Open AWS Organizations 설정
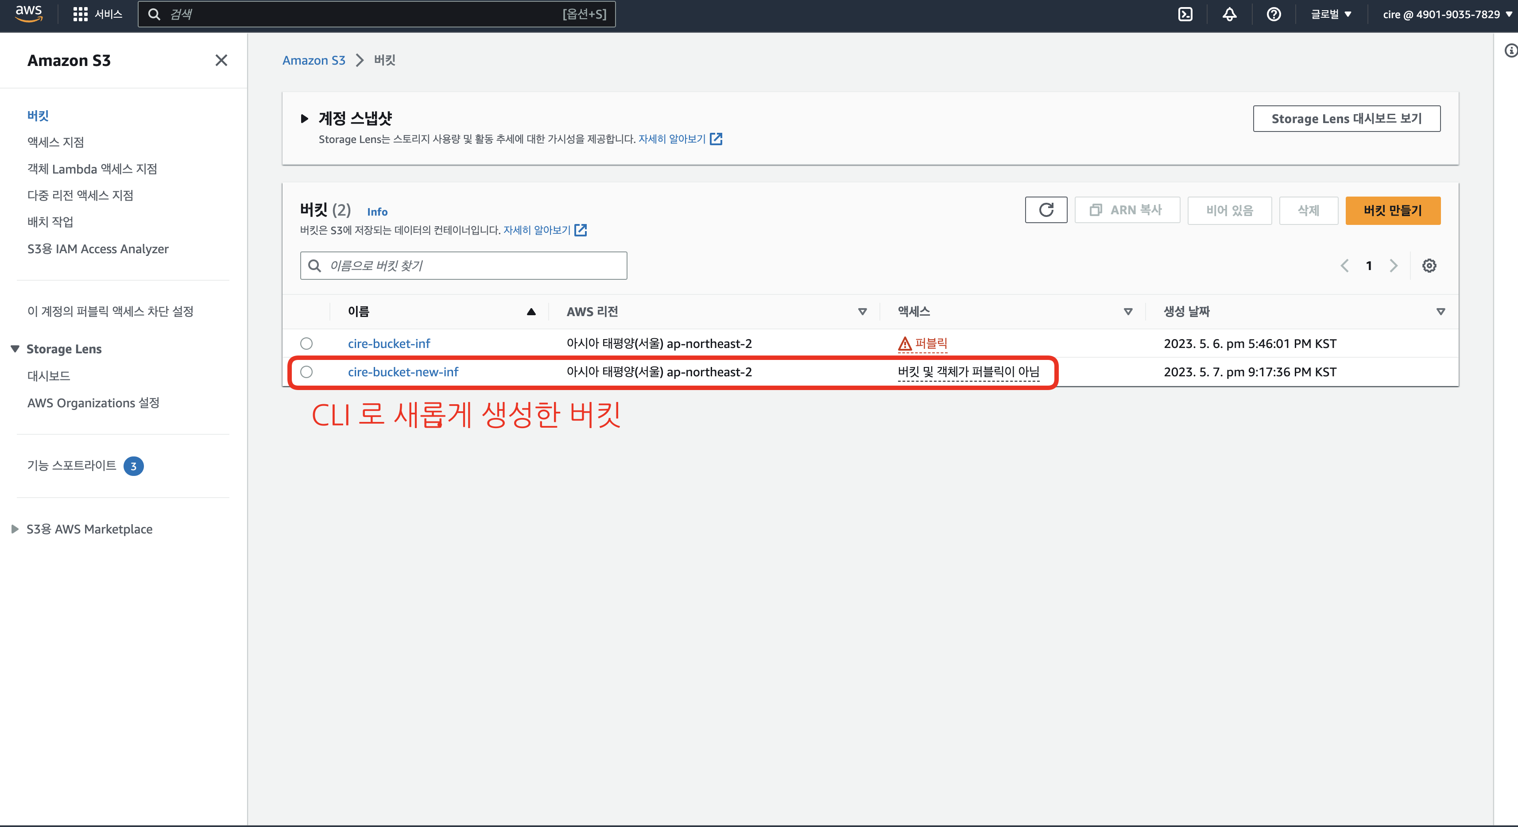The width and height of the screenshot is (1518, 827). point(94,403)
